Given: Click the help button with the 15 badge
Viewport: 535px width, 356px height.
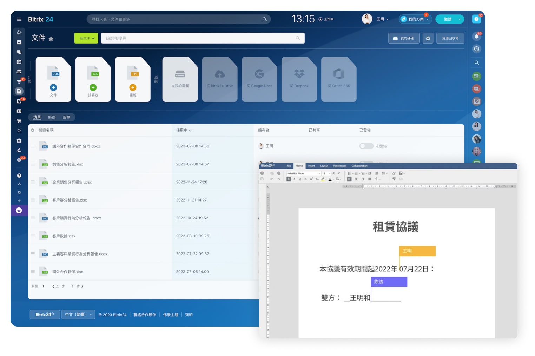Looking at the screenshot, I should pos(476,19).
